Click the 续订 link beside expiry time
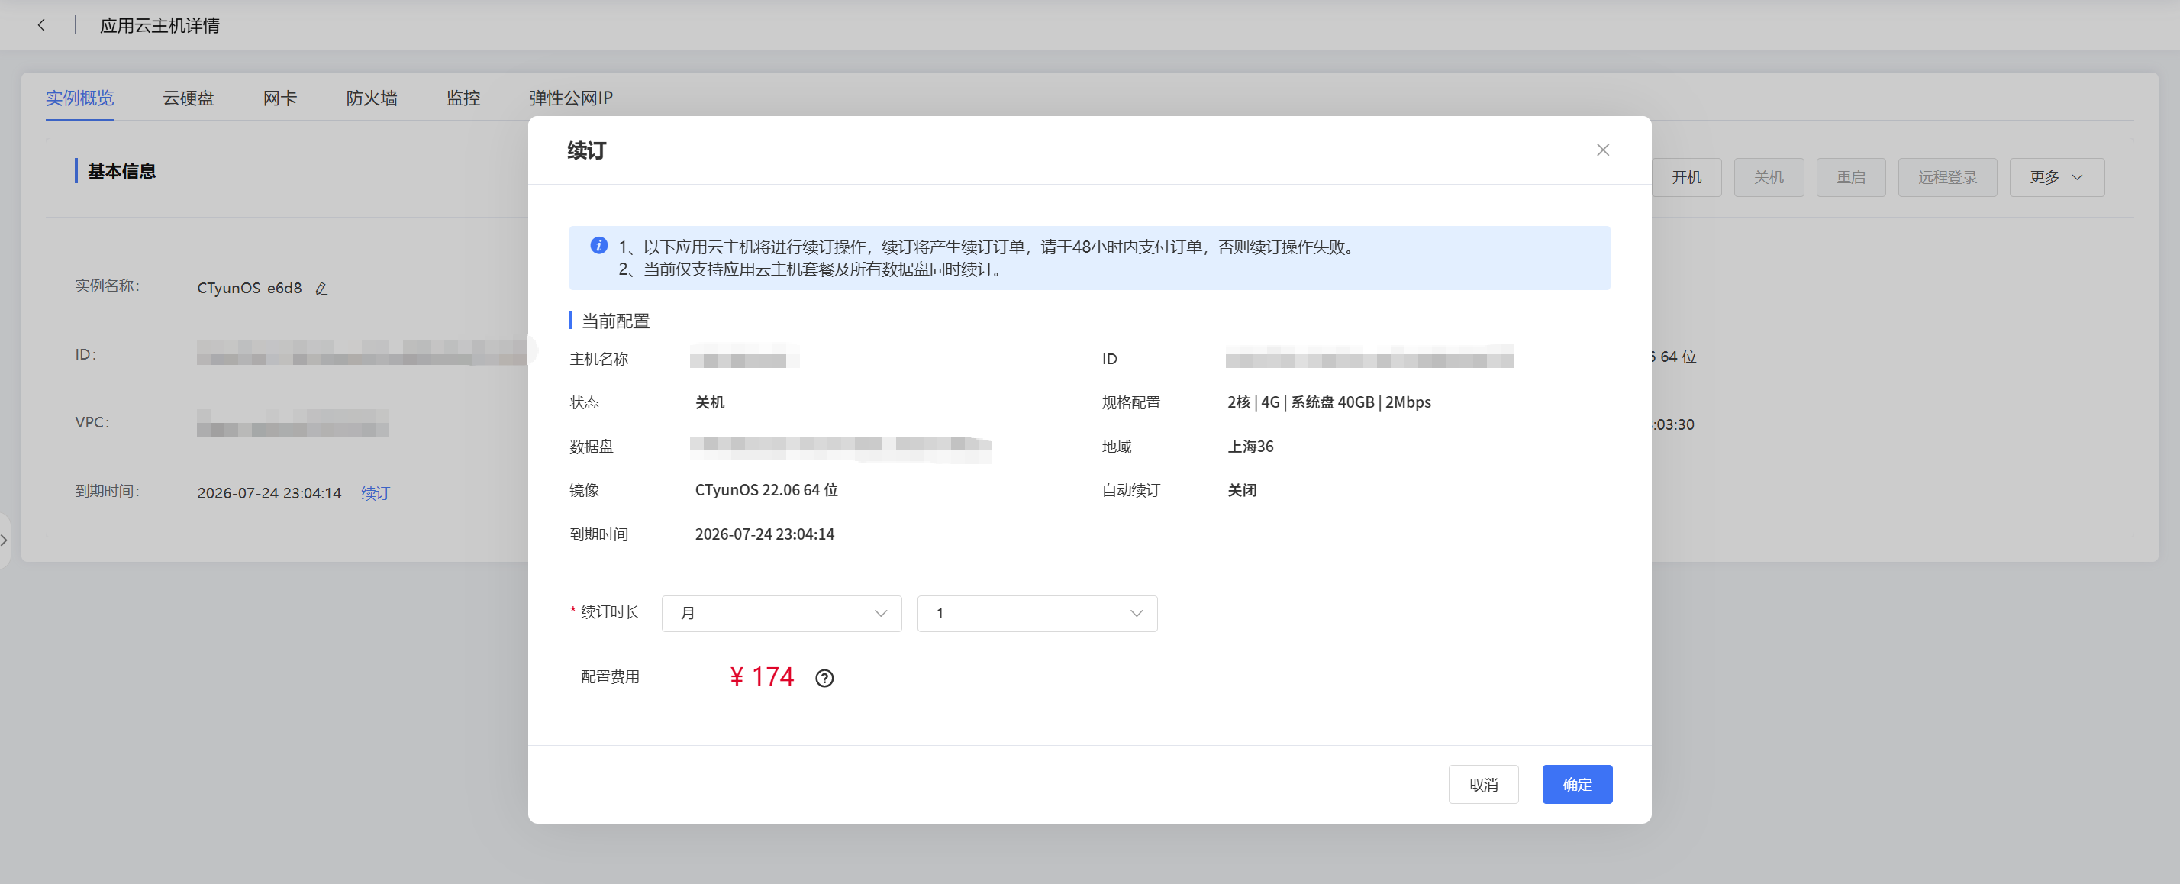The height and width of the screenshot is (884, 2180). point(376,493)
